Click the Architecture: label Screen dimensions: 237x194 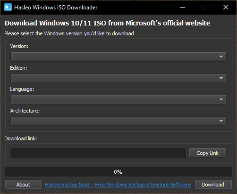tap(25, 111)
